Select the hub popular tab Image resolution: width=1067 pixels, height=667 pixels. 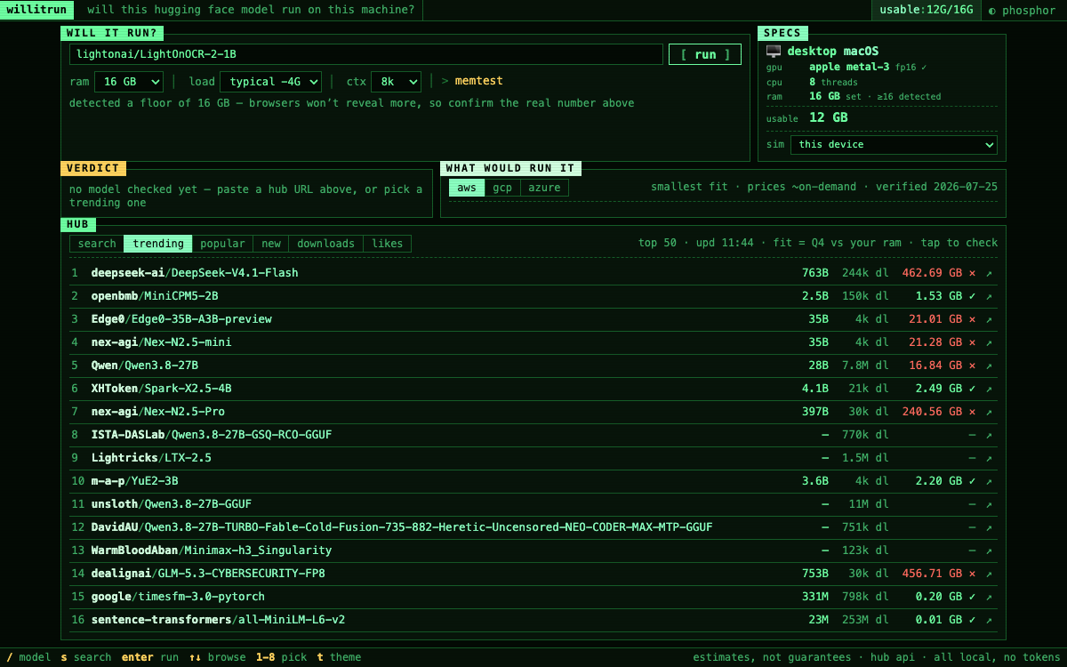(x=222, y=244)
